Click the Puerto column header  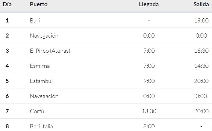click(39, 4)
